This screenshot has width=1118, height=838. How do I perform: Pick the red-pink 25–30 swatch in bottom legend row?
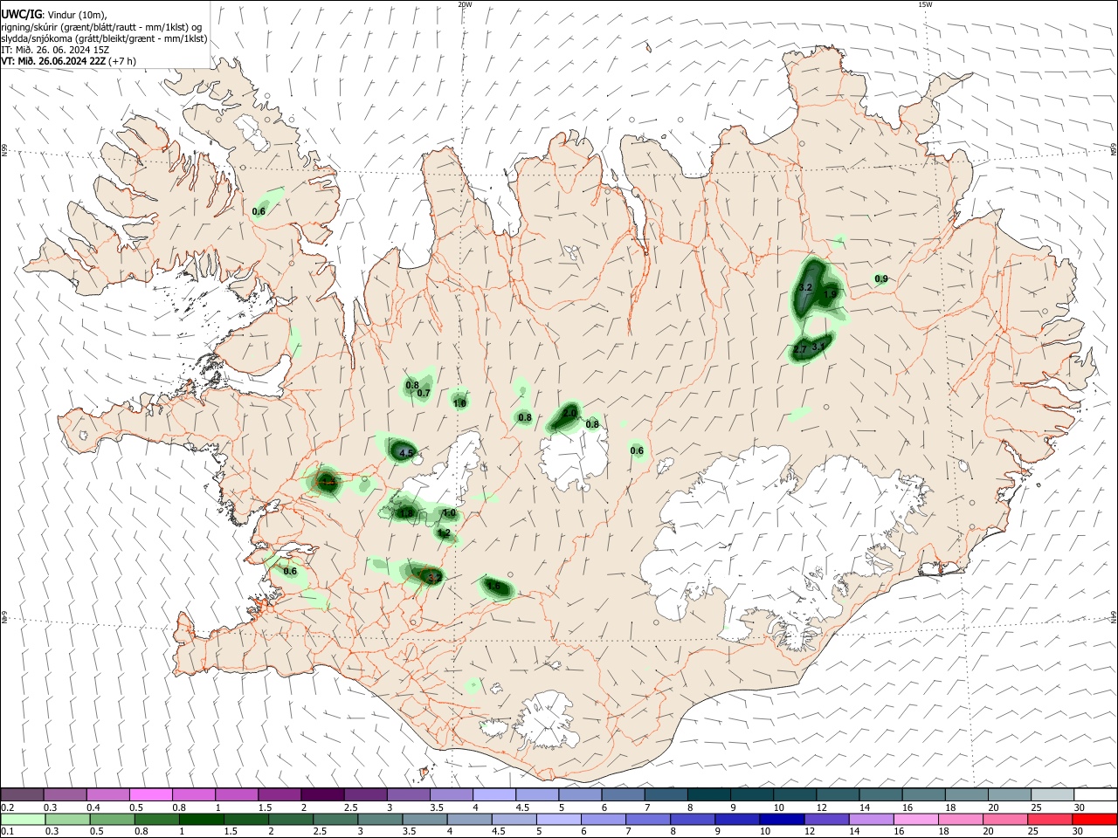click(x=1051, y=819)
